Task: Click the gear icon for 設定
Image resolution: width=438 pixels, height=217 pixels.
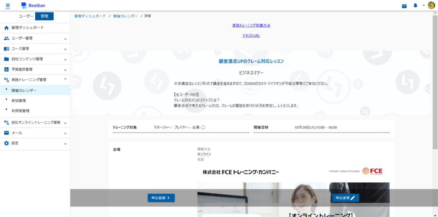Action: click(x=7, y=143)
